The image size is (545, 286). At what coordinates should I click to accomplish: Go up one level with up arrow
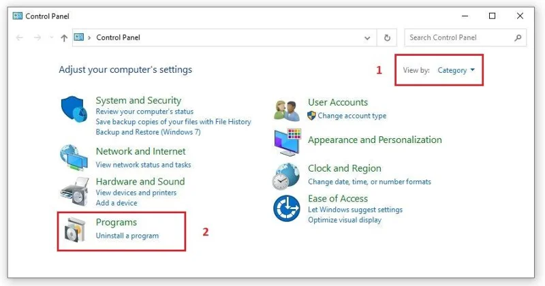[x=64, y=38]
